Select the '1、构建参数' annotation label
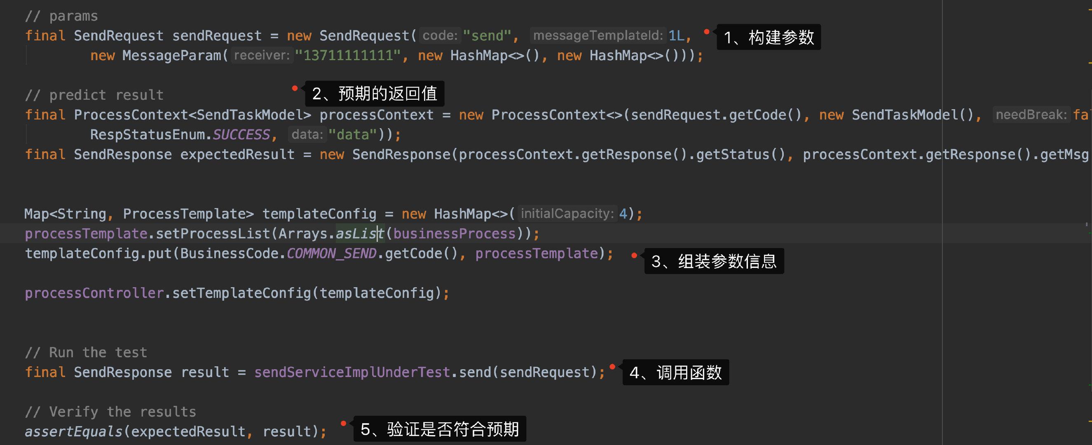 [769, 37]
